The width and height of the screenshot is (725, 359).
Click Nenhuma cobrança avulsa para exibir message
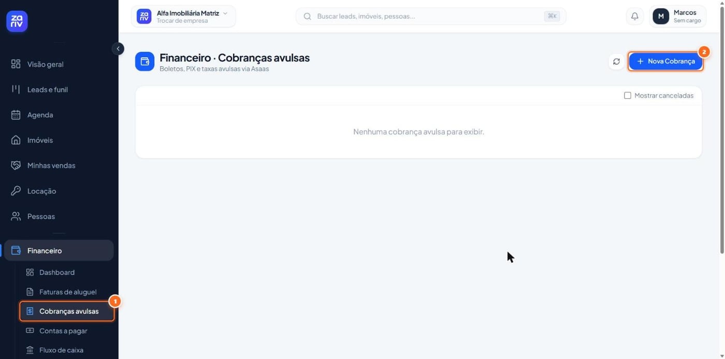418,131
